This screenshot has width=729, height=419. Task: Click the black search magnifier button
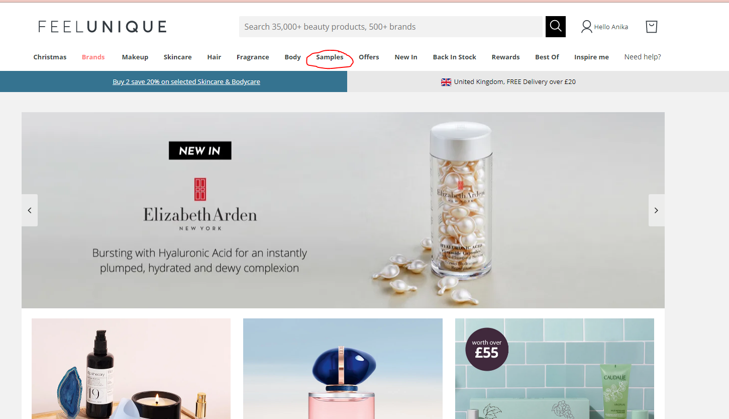(x=556, y=27)
